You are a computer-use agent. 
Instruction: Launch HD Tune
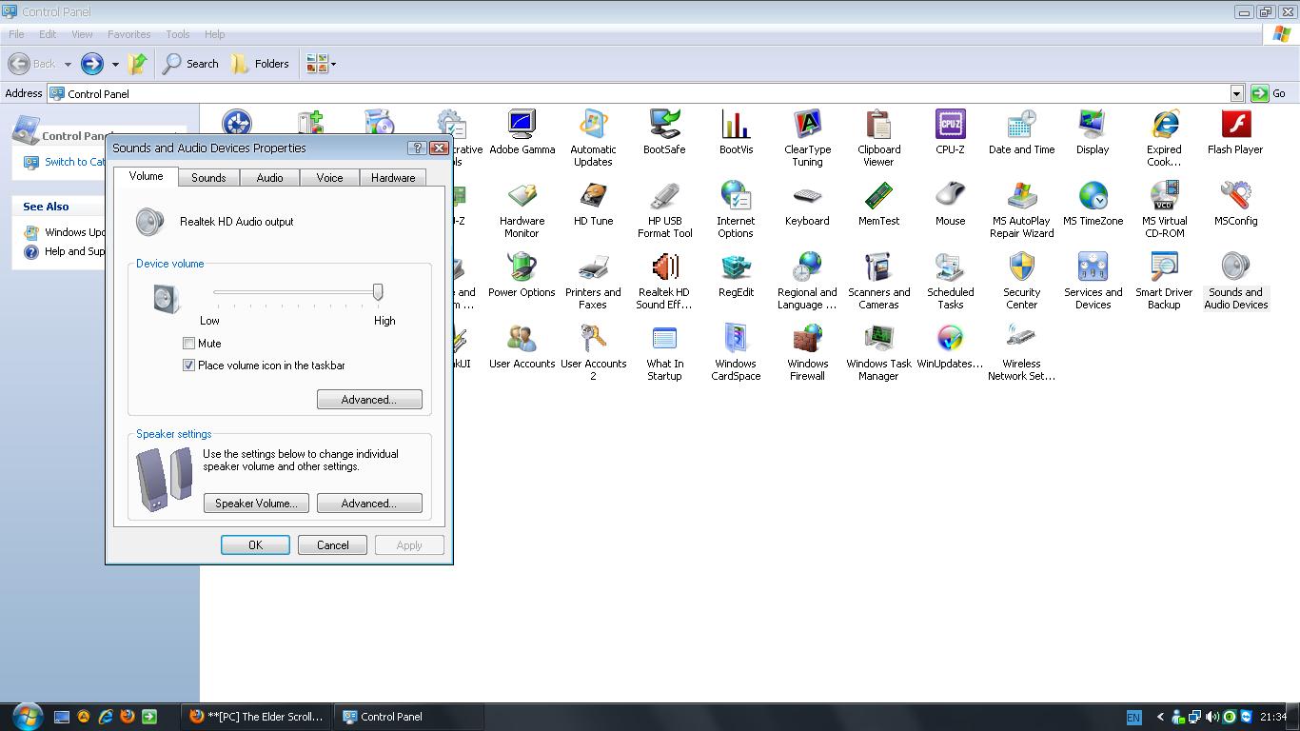(593, 204)
